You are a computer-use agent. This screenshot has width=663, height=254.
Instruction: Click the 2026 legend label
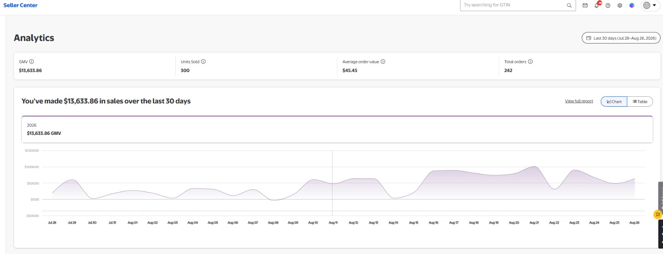31,125
